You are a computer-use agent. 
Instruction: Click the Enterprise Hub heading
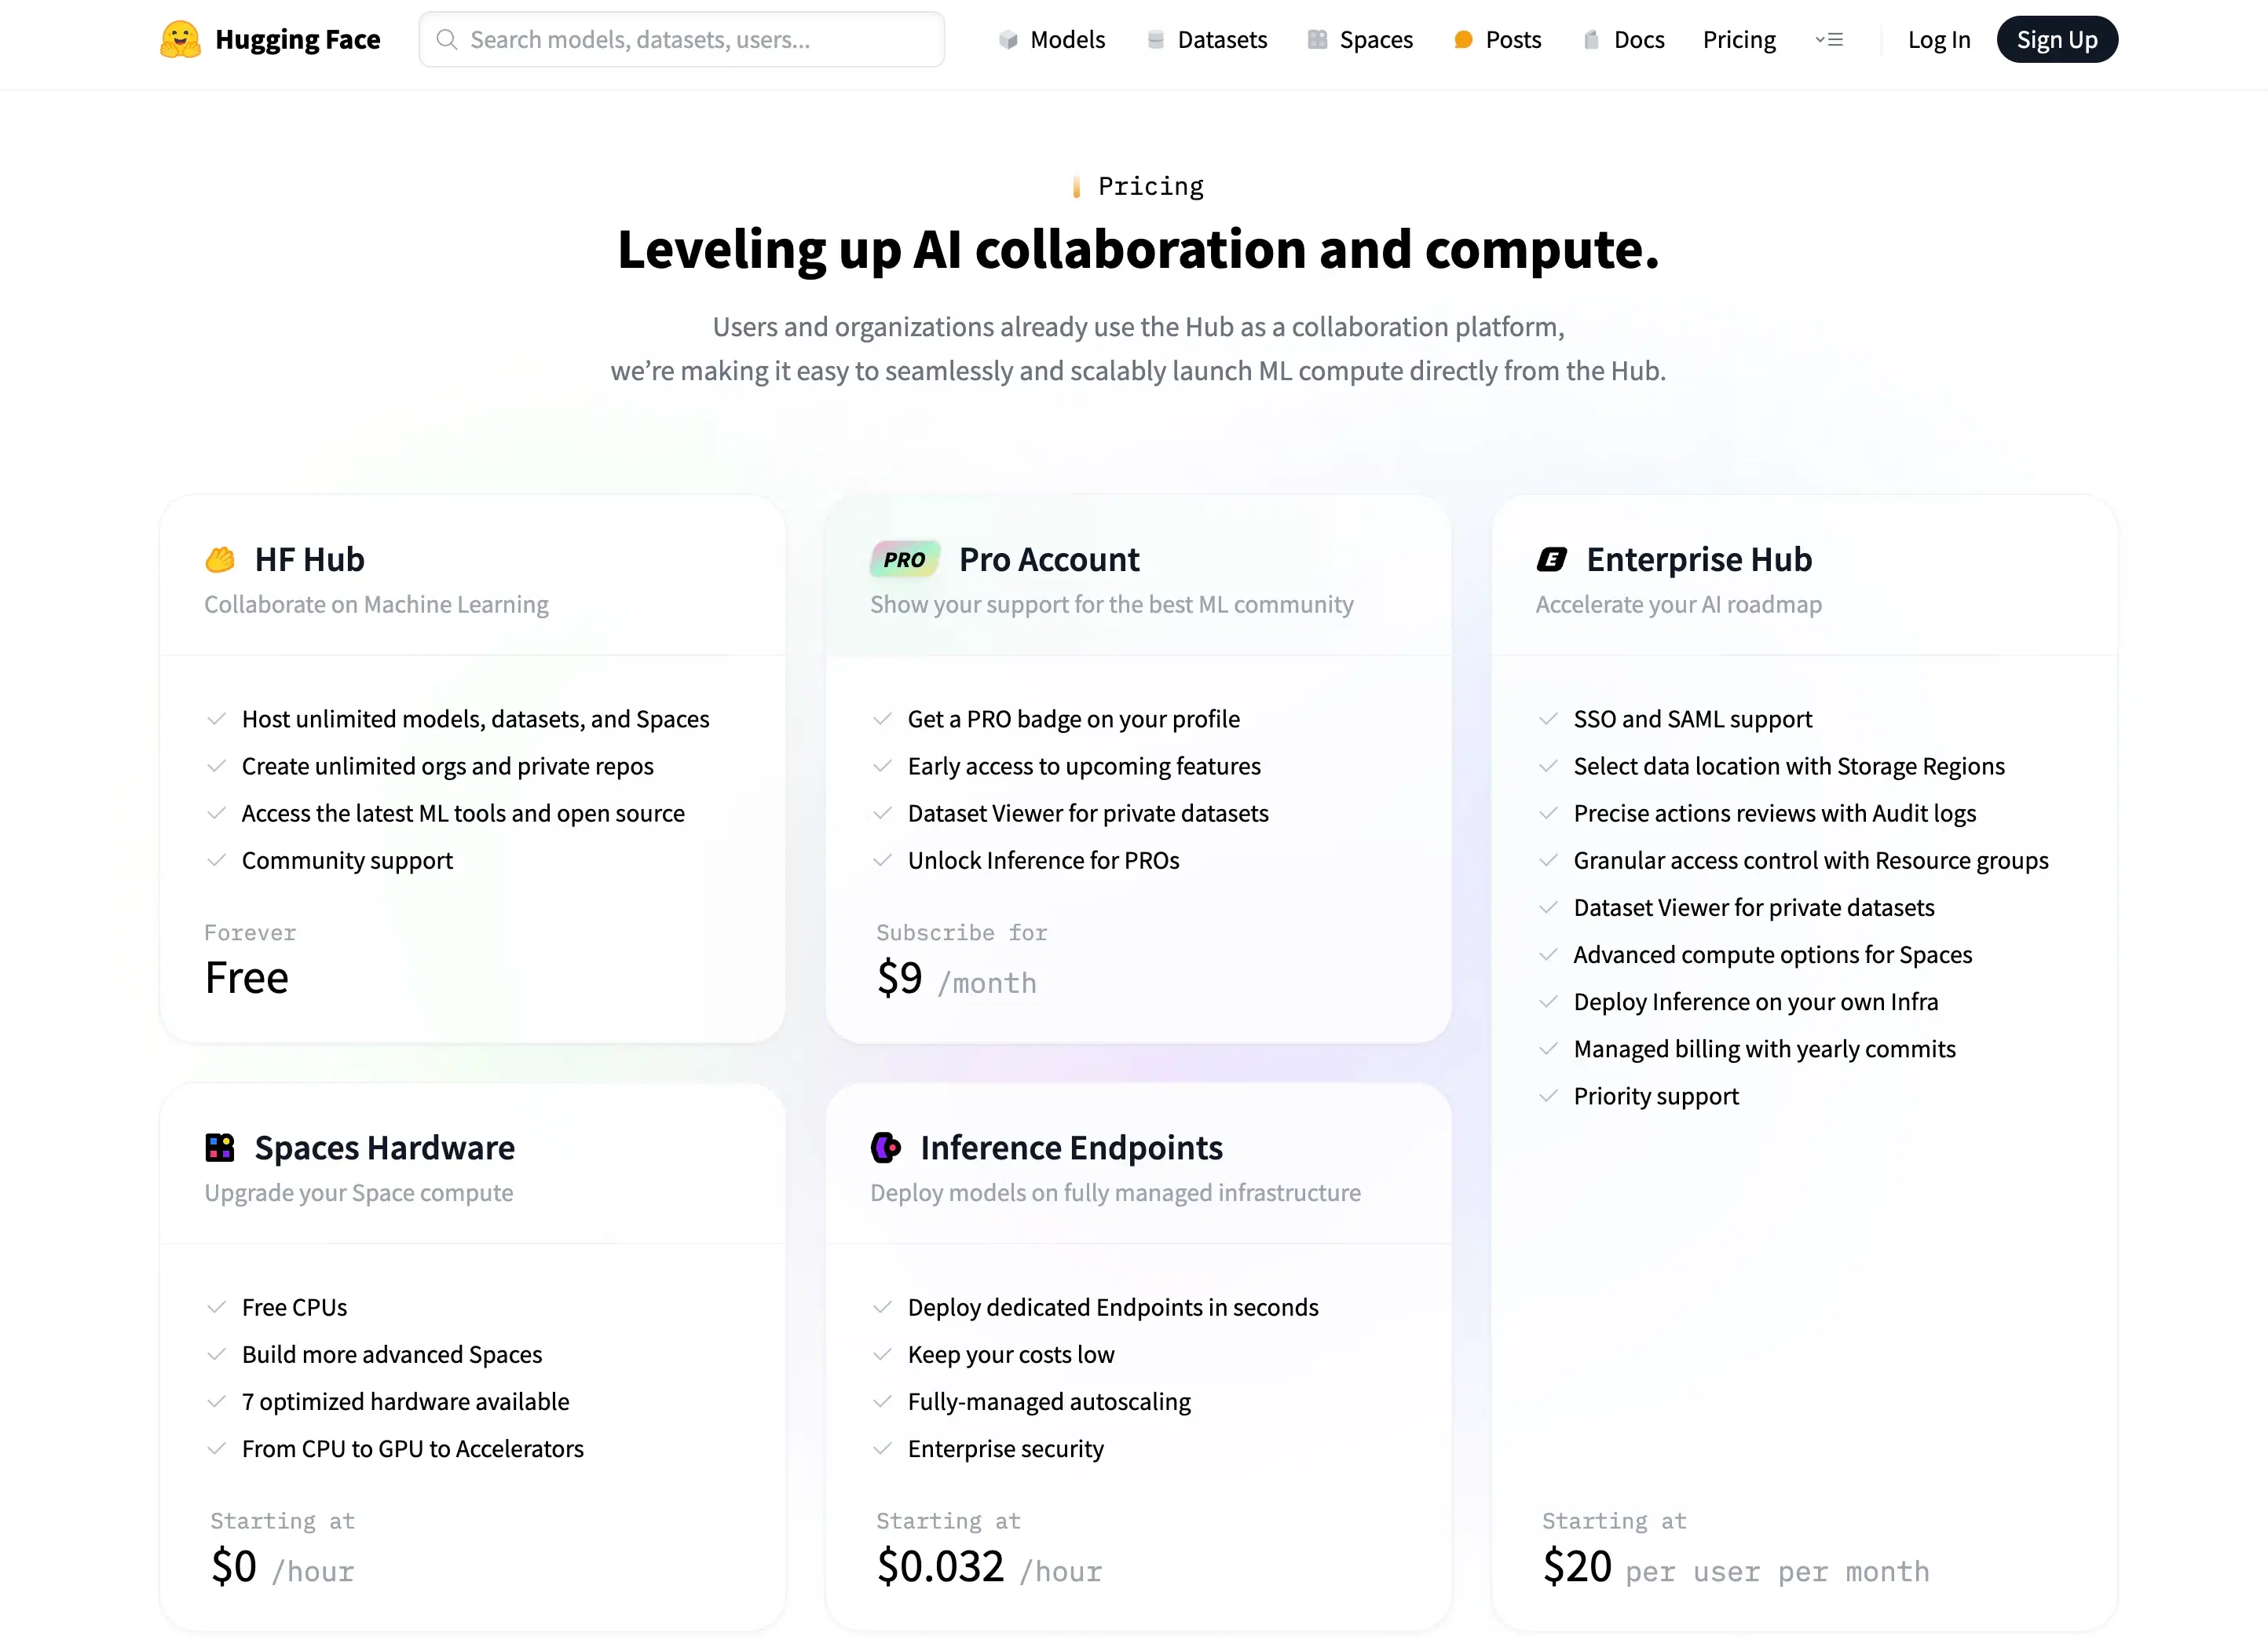(1698, 559)
